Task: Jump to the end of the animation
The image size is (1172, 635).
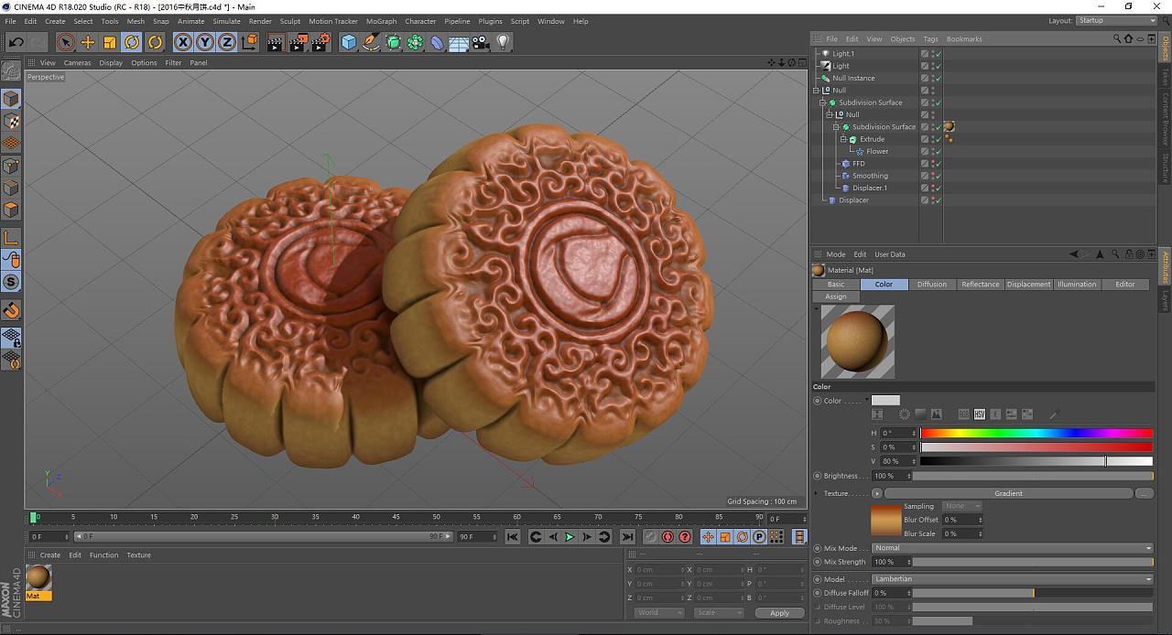Action: point(627,537)
